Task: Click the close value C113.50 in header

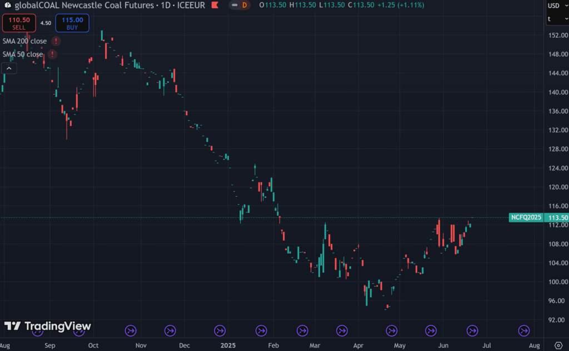Action: [x=361, y=6]
